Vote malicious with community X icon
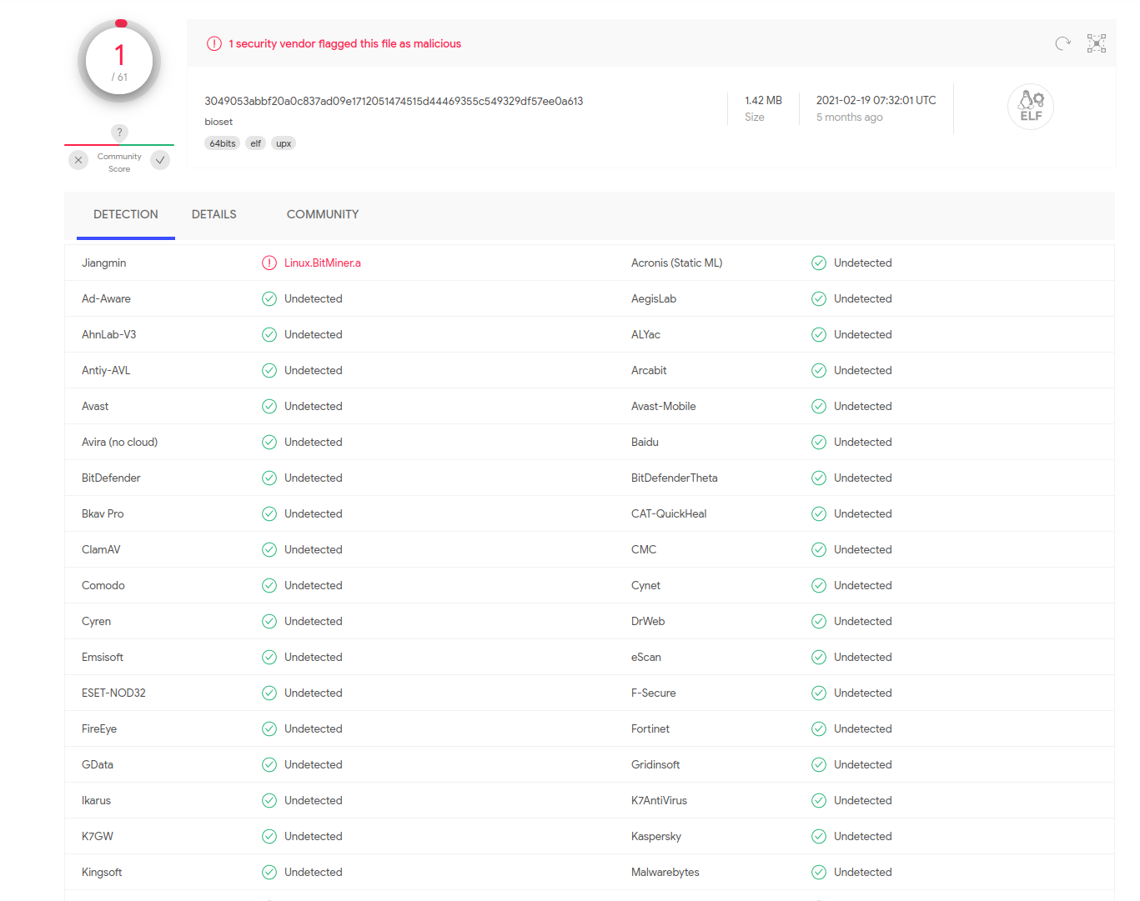Image resolution: width=1140 pixels, height=901 pixels. (x=78, y=160)
